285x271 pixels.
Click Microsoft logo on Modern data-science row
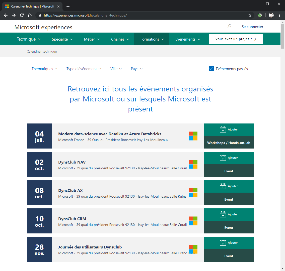tap(193, 136)
